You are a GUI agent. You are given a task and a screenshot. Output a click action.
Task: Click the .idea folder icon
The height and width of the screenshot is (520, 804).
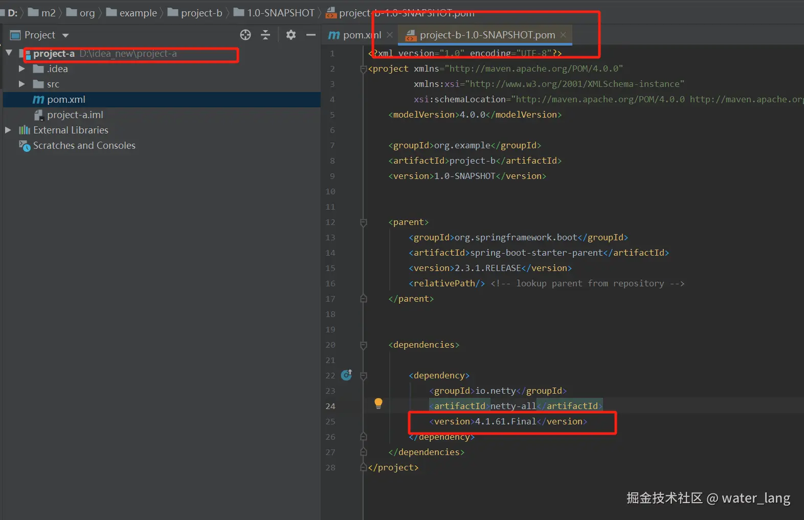pos(38,69)
